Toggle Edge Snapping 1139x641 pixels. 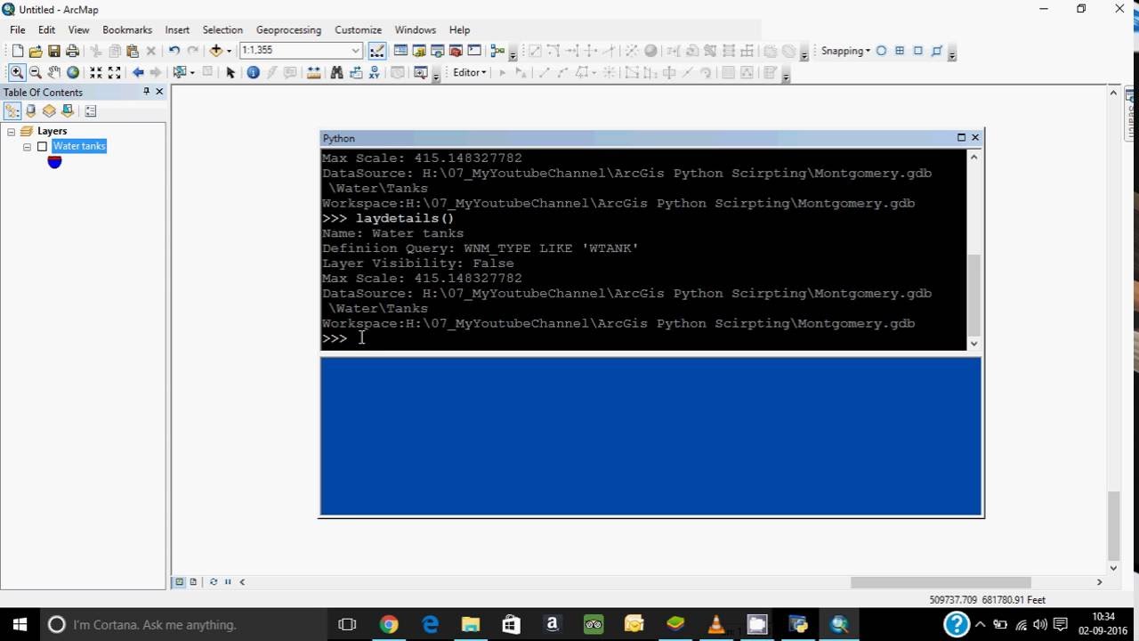click(x=937, y=51)
